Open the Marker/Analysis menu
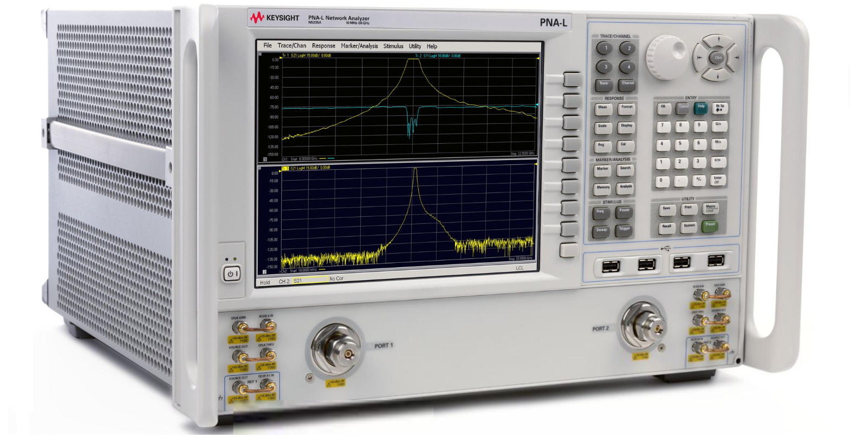The width and height of the screenshot is (850, 438). 359,46
